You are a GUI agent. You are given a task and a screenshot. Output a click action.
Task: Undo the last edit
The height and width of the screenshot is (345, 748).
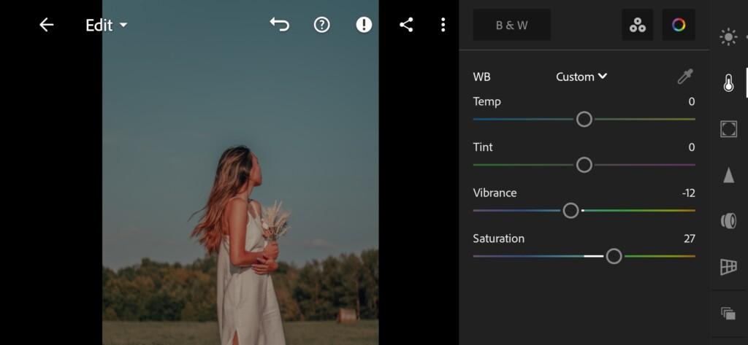click(x=280, y=24)
